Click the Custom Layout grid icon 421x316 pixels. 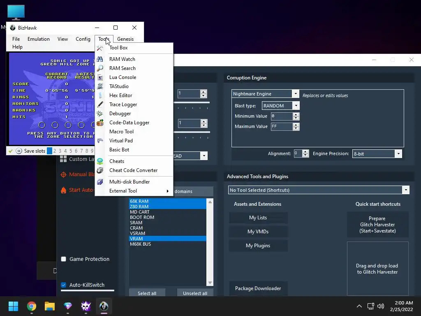(63, 159)
